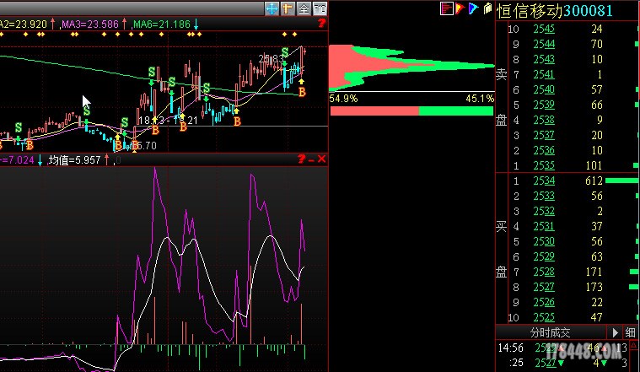Click the red-green buy/sell ratio bar

(x=411, y=111)
